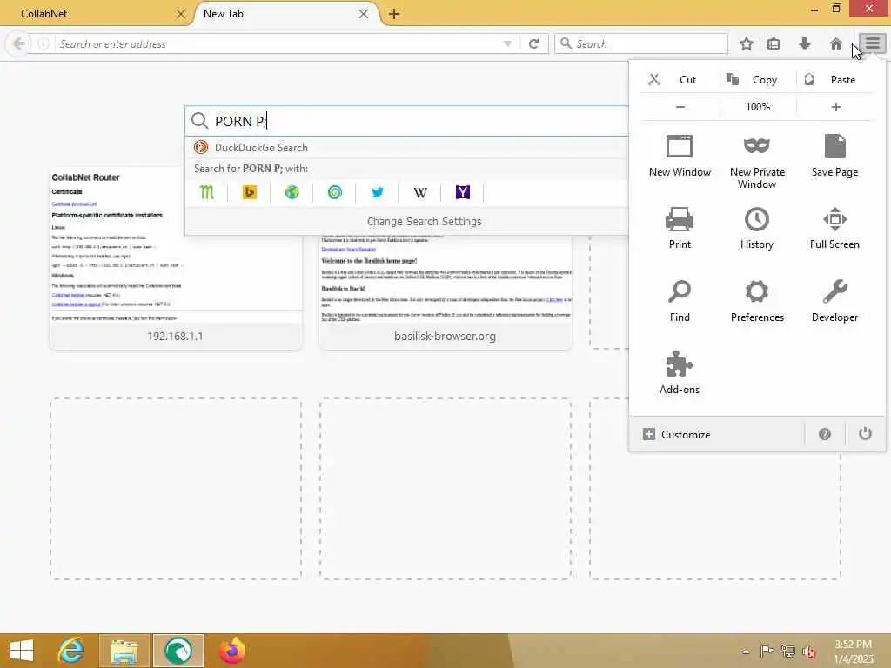891x668 pixels.
Task: Open the taskbar clock showing 3:52 PM
Action: [853, 651]
